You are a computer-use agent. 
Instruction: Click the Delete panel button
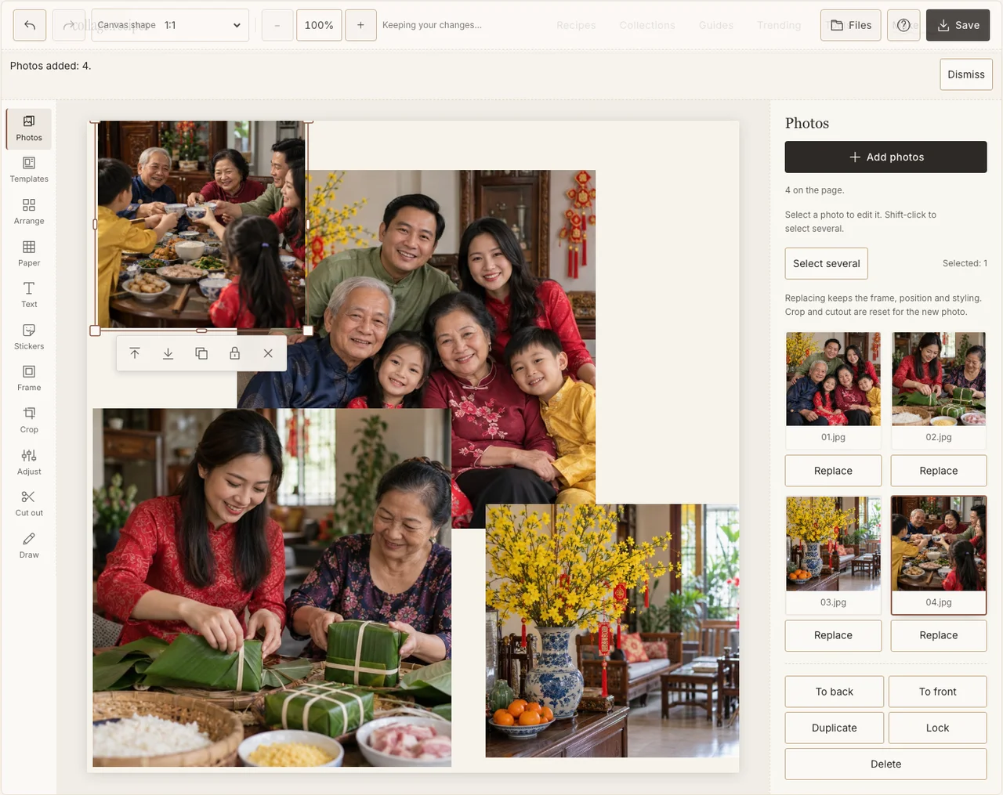(x=885, y=764)
